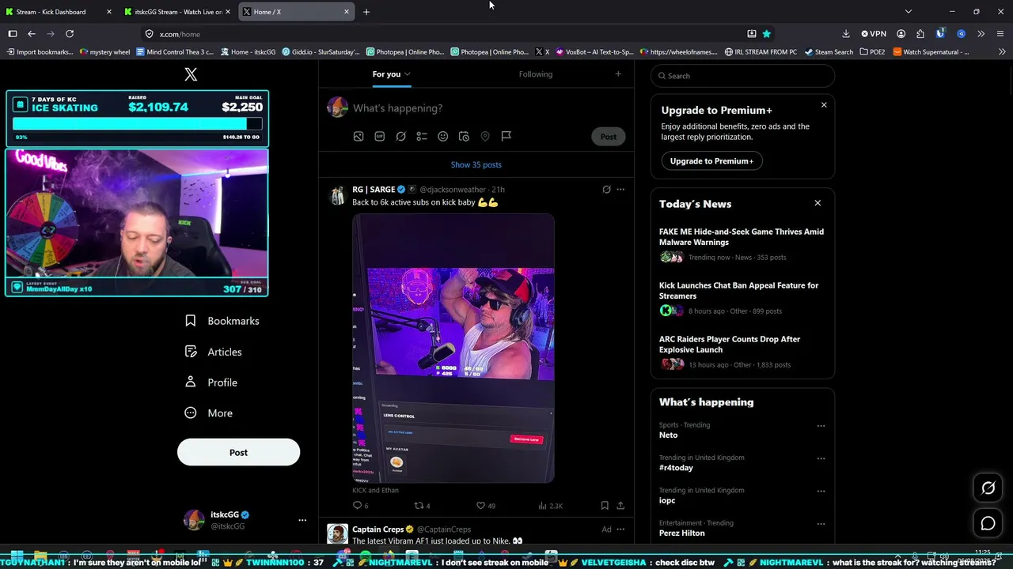Open the browser extensions puzzle icon
The image size is (1013, 569).
click(920, 34)
